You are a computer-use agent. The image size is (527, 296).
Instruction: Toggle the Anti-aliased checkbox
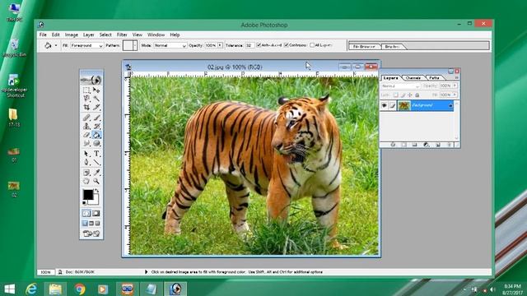click(259, 45)
